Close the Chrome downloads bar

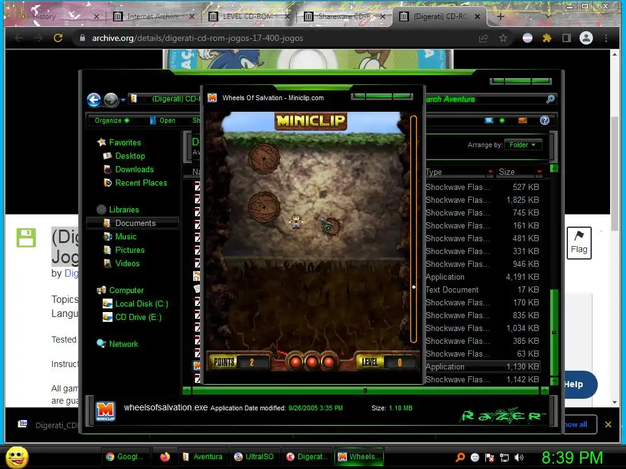point(608,424)
